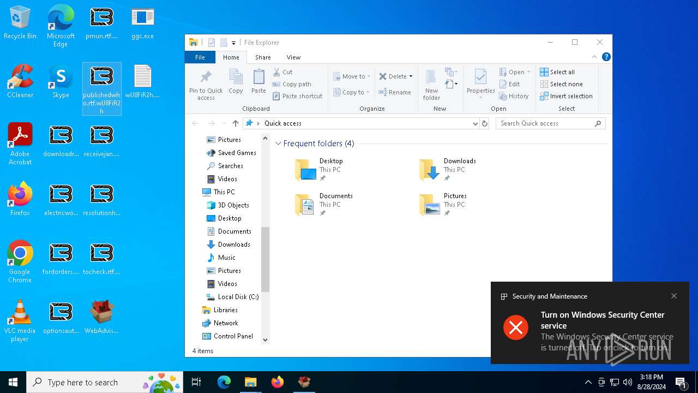Click the Up one level arrow

coord(236,123)
